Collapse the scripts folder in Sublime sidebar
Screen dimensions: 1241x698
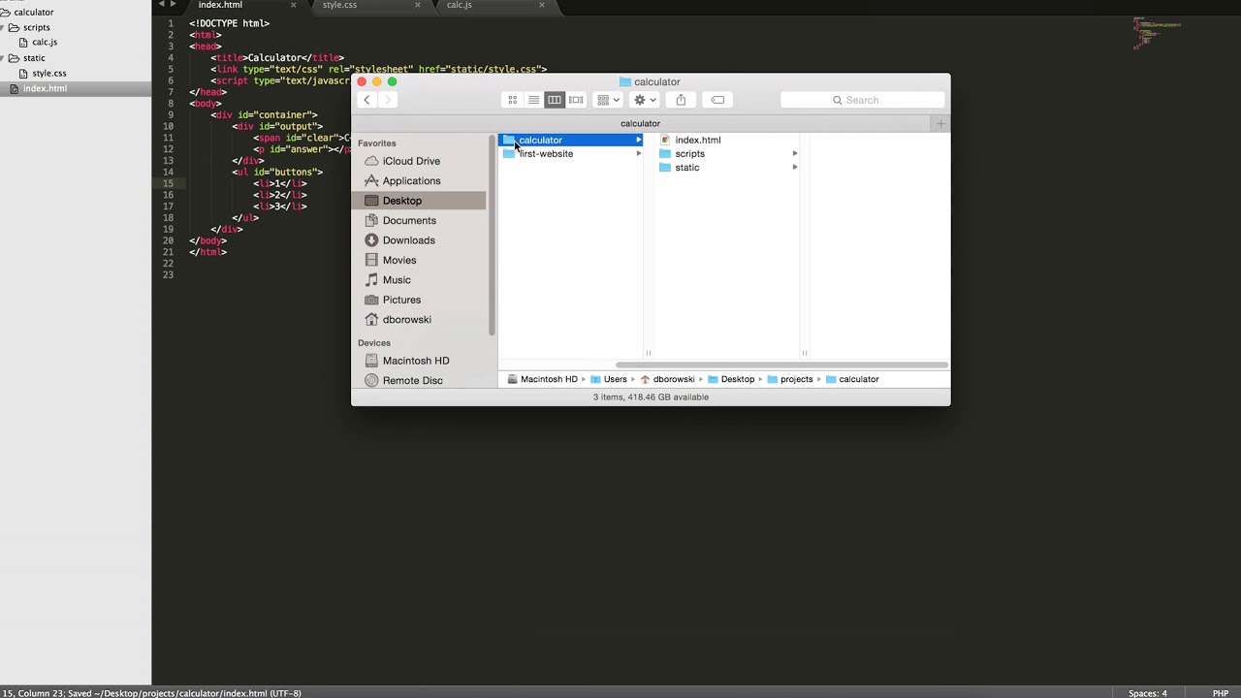click(x=14, y=27)
